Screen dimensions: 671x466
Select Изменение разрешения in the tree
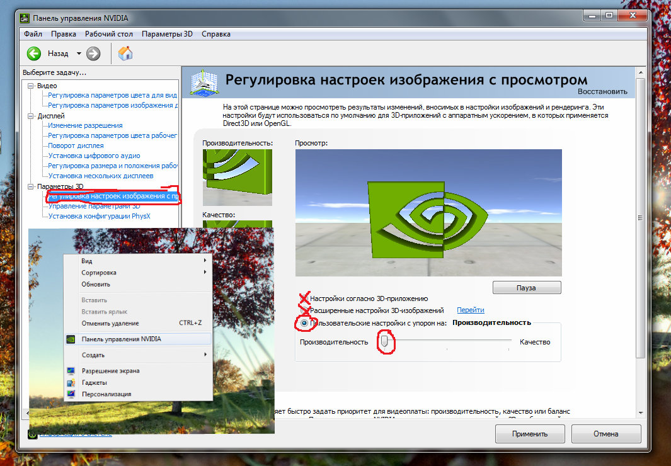click(85, 125)
